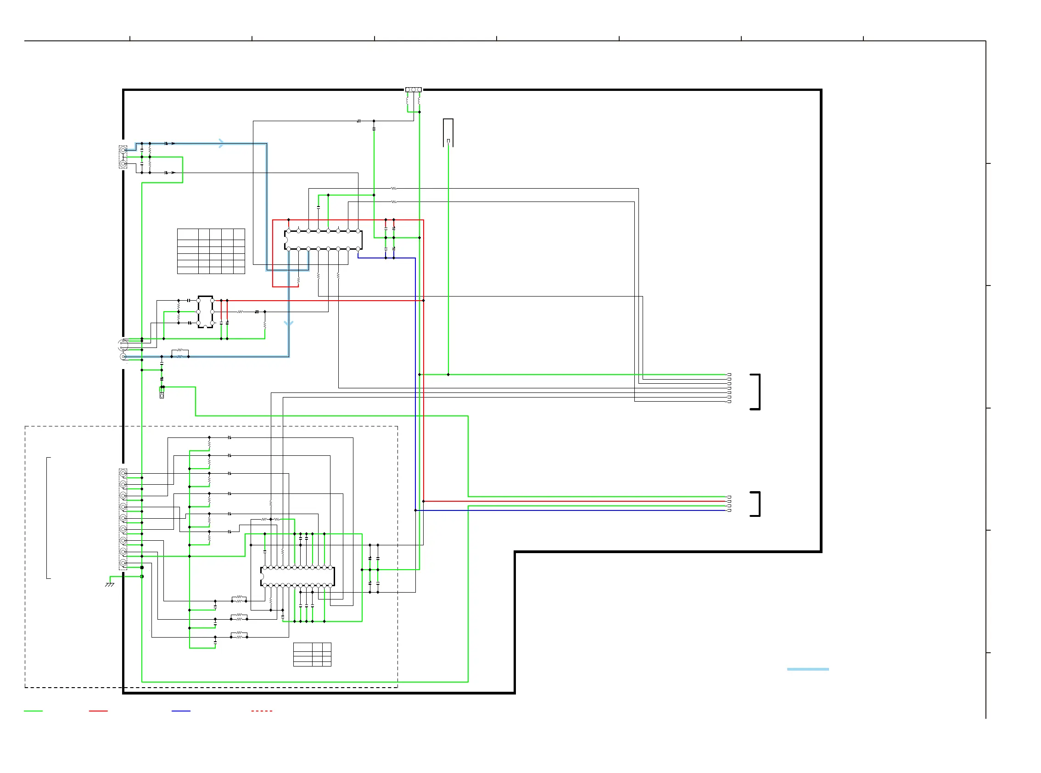Viewport: 1041px width, 773px height.
Task: Select the small table grid near bottom
Action: pyautogui.click(x=312, y=654)
